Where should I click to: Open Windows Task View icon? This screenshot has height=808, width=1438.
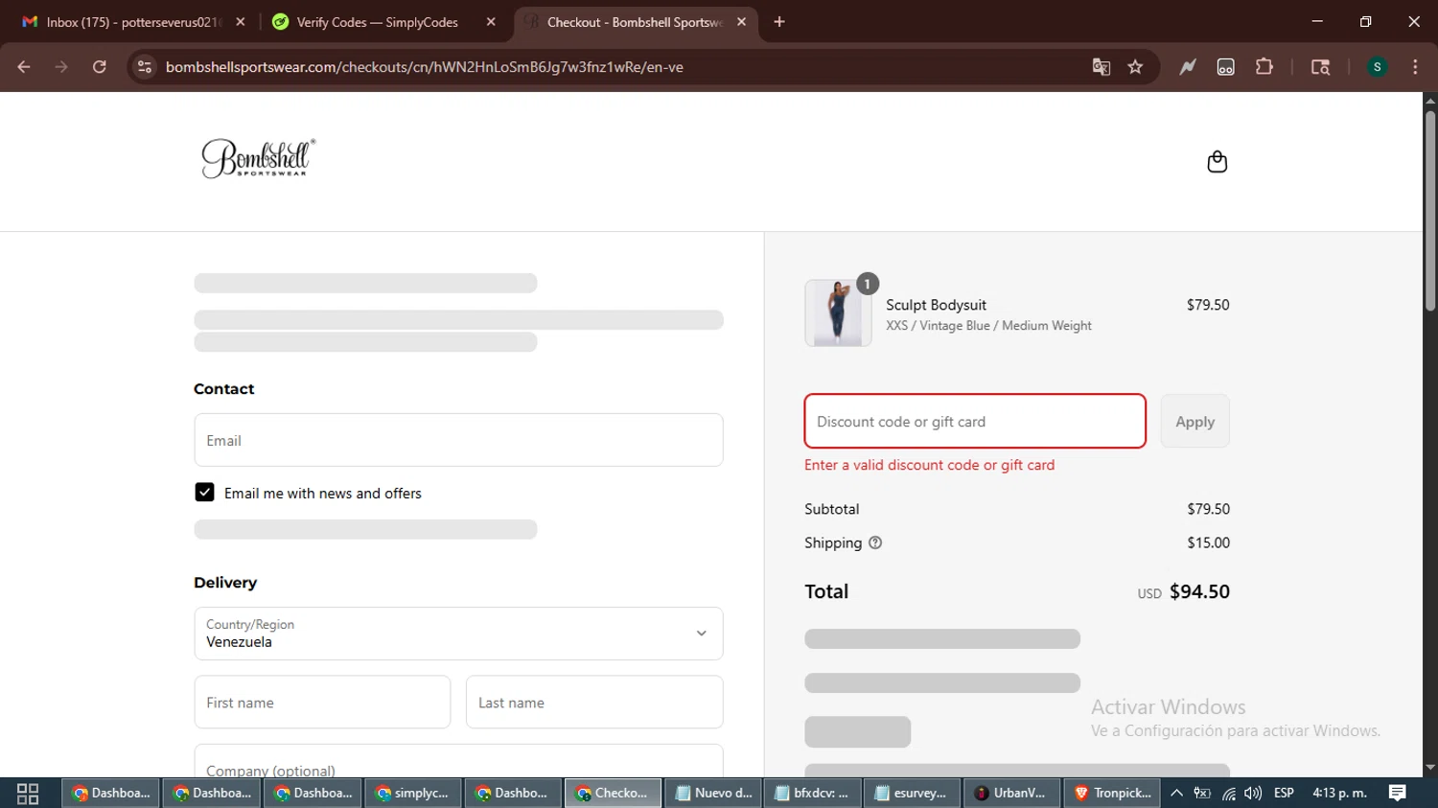coord(28,794)
